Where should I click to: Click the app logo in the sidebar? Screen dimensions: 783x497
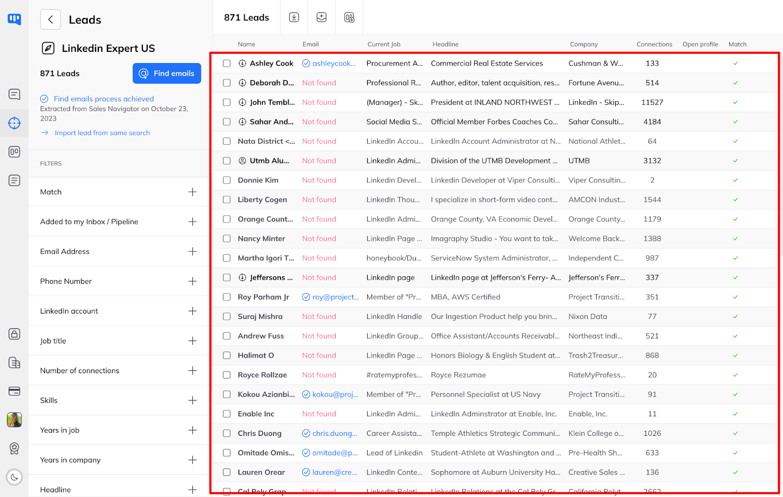14,19
